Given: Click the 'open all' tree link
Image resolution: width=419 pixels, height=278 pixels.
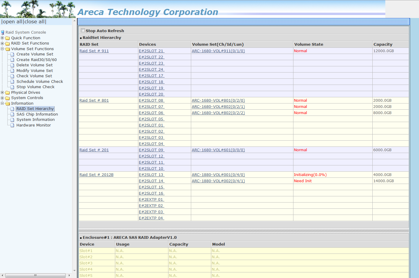Looking at the screenshot, I should click(12, 22).
